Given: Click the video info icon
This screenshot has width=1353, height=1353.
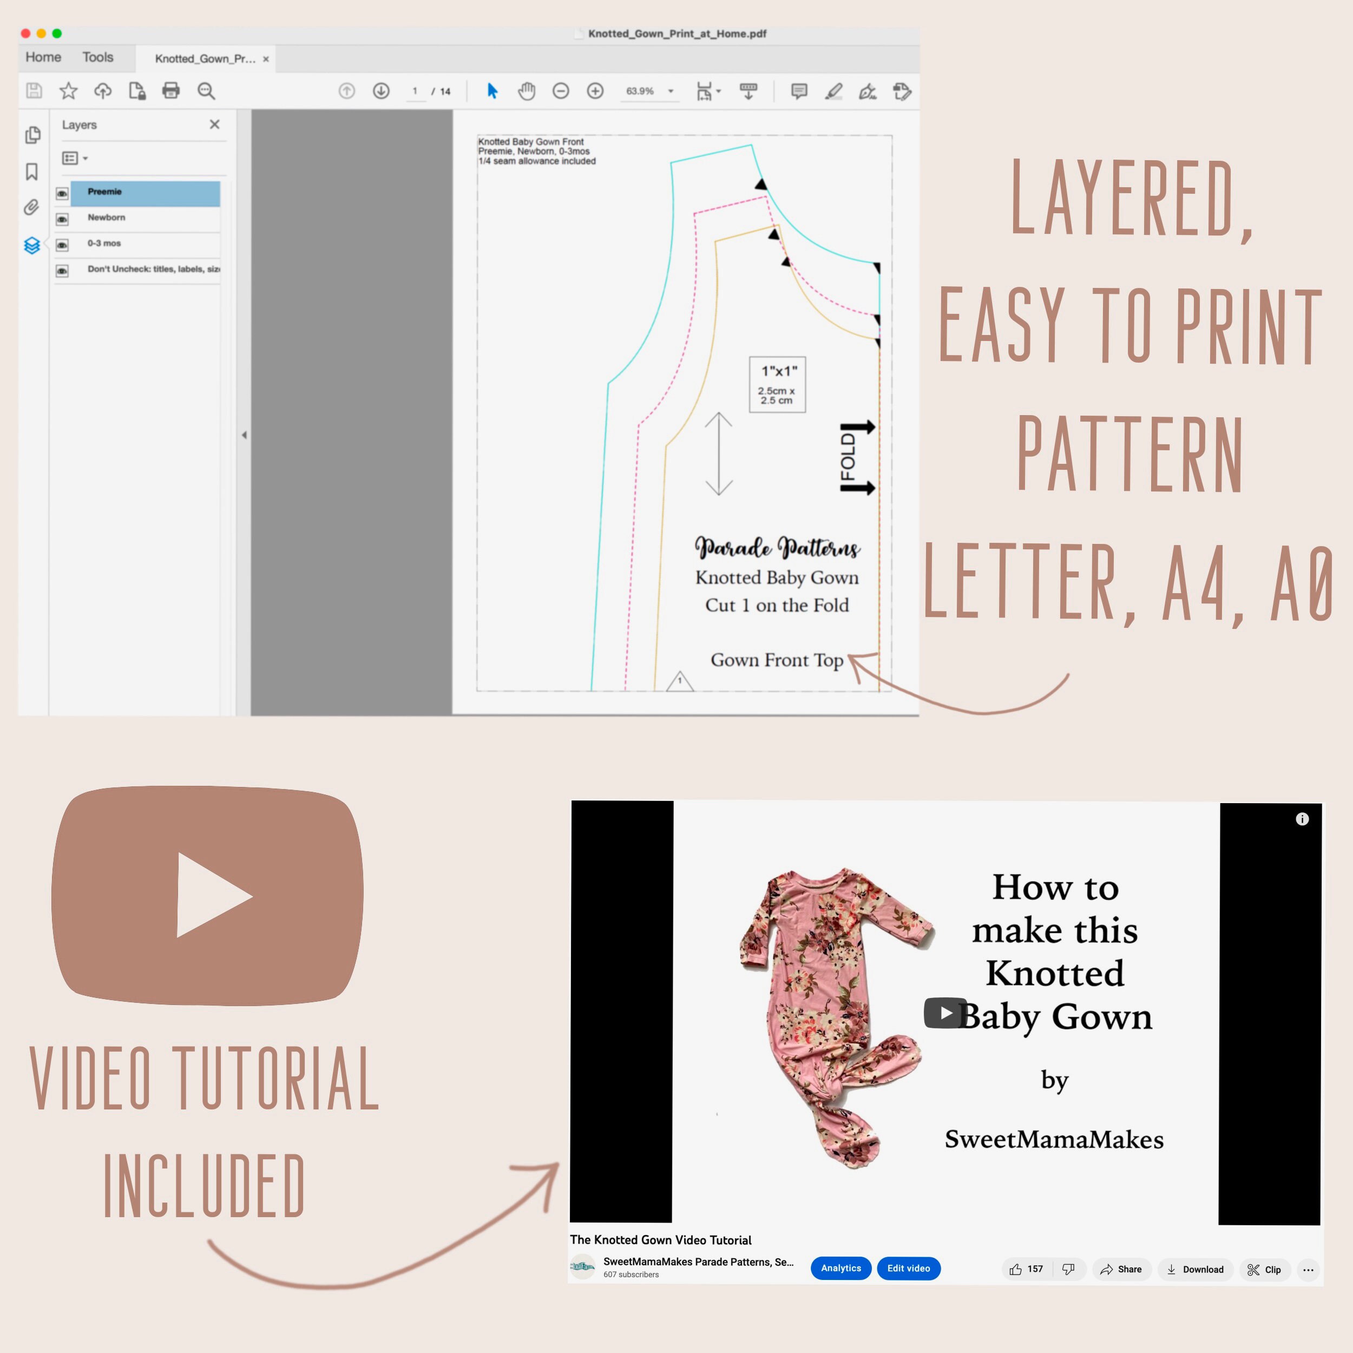Looking at the screenshot, I should pos(1302,819).
